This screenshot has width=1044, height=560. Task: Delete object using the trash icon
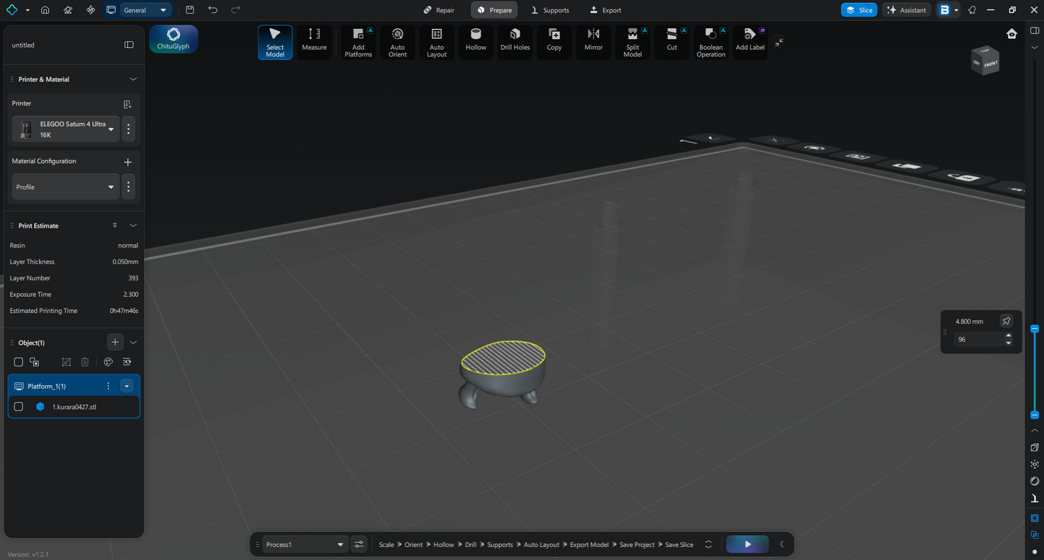(85, 362)
